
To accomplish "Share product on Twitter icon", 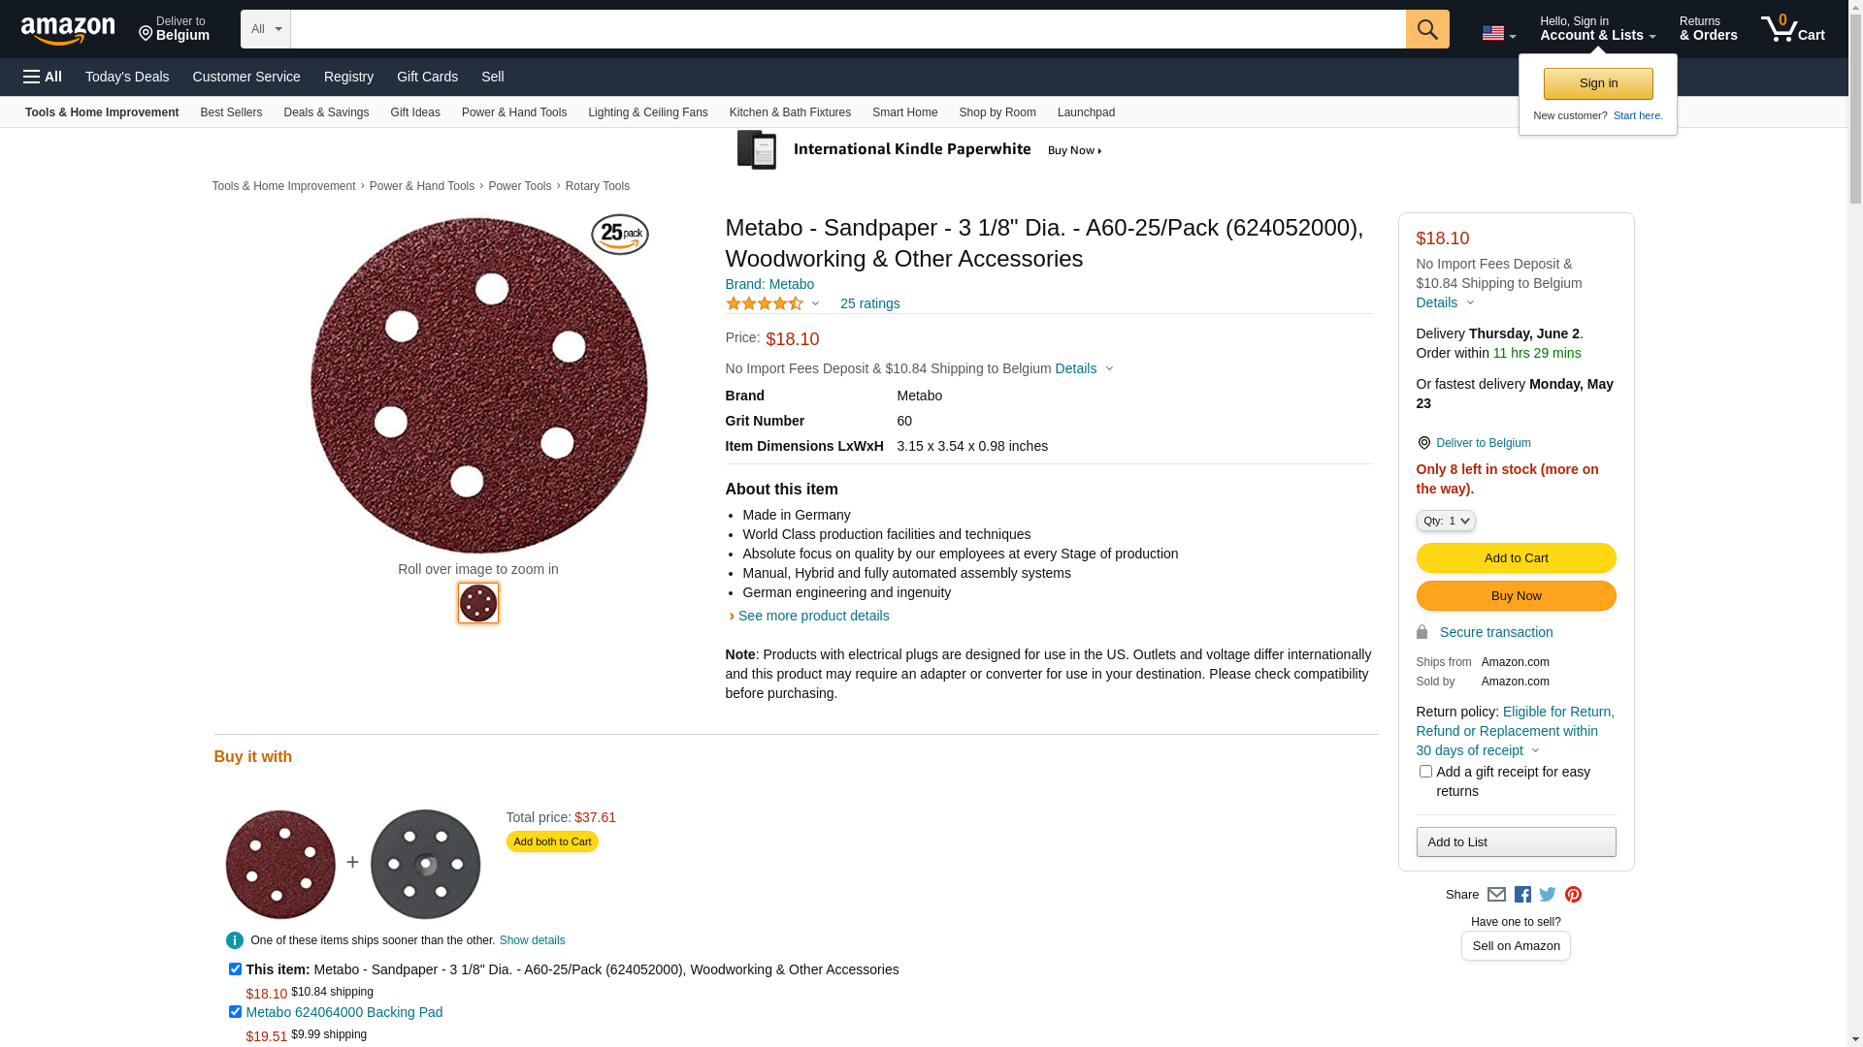I will click(1548, 895).
